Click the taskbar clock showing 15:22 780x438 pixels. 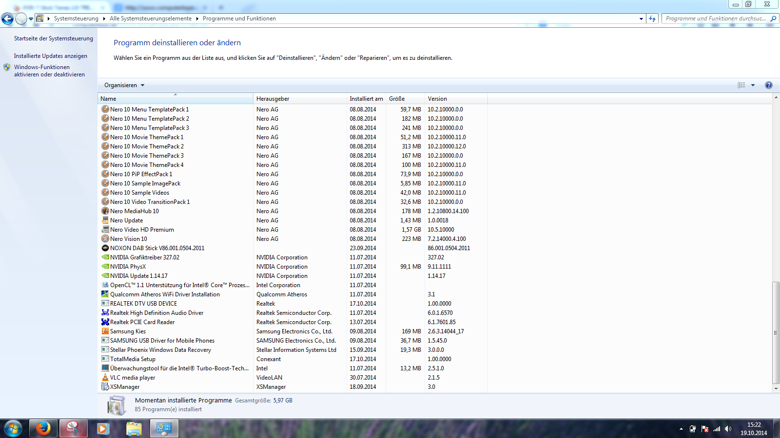click(754, 428)
